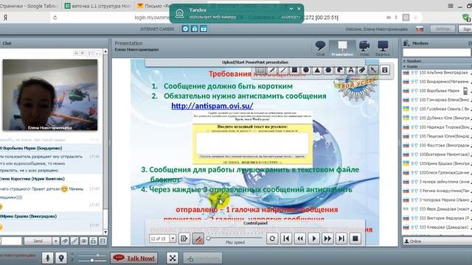Expand the Yandex webcam notification chevron
This screenshot has height=265, width=472.
(x=291, y=9)
